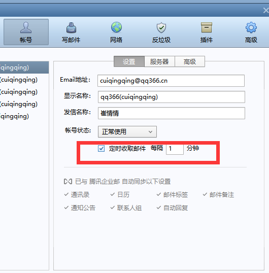The height and width of the screenshot is (273, 269).
Task: Expand the 帐号状态 dropdown showing 正常使用
Action: point(127,132)
